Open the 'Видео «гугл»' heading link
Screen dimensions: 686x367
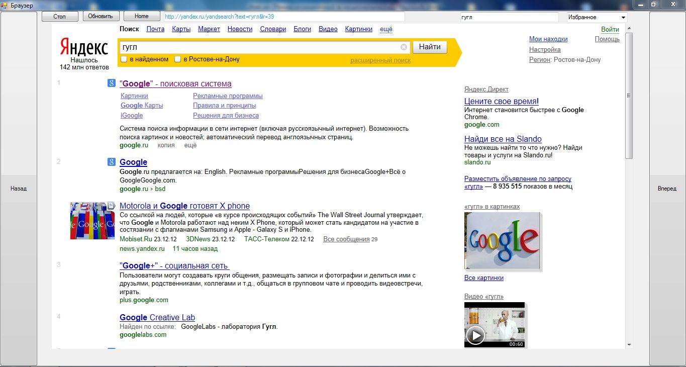(484, 297)
